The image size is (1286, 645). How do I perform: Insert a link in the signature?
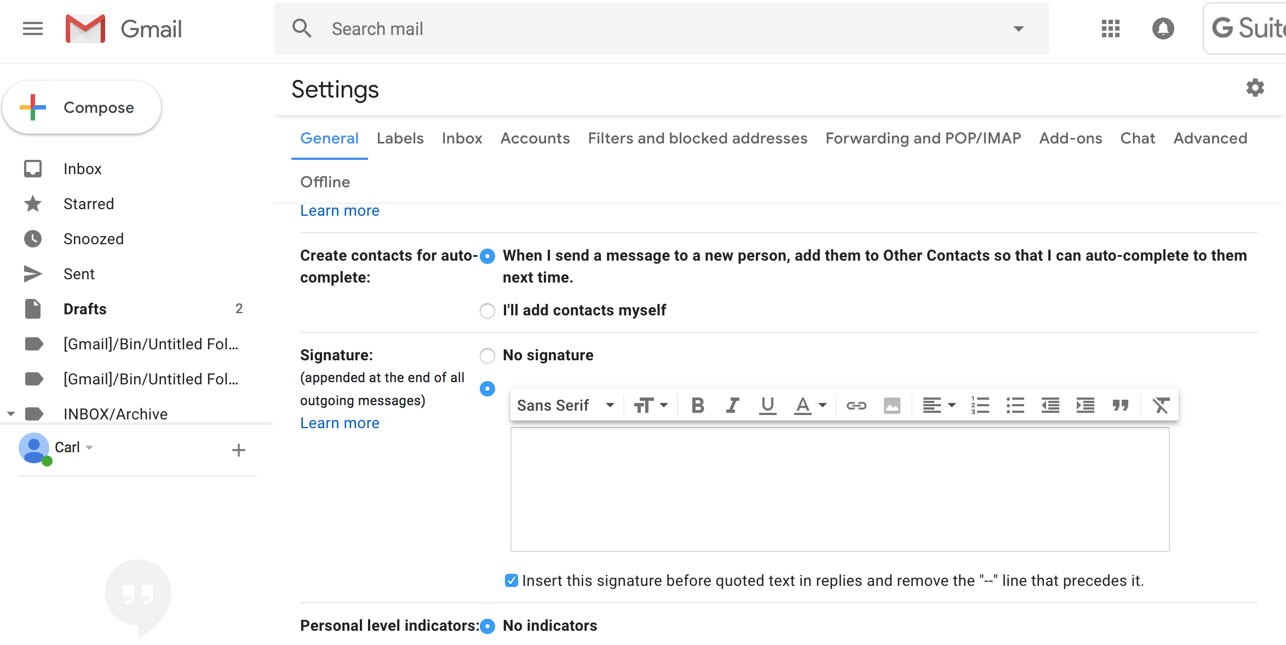[856, 405]
